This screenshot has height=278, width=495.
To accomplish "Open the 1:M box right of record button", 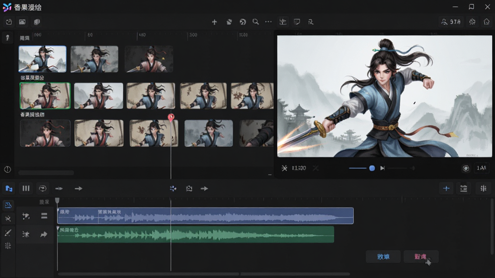I will [481, 168].
